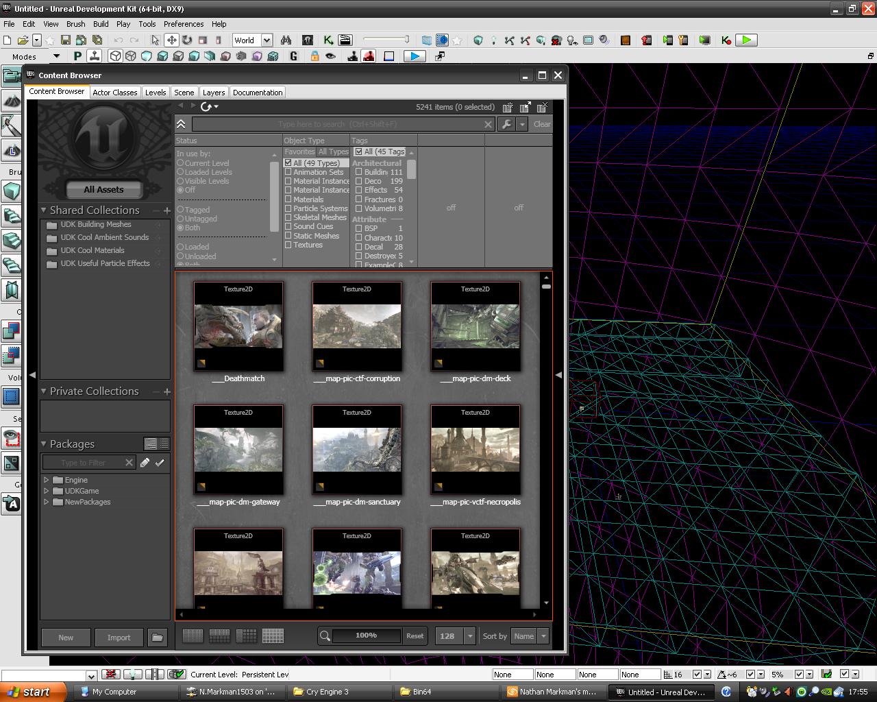The width and height of the screenshot is (877, 702).
Task: Open the Preferences menu
Action: point(183,24)
